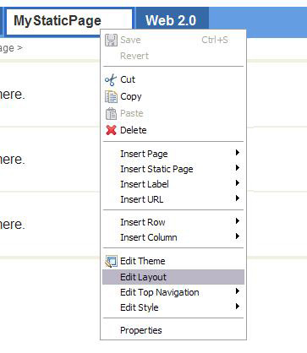Expand the Insert Static Page submenu arrow
Viewport: 307px width, 353px height.
coord(238,168)
